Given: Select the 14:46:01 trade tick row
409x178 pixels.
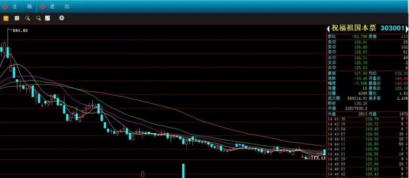Looking at the screenshot, I should point(368,169).
